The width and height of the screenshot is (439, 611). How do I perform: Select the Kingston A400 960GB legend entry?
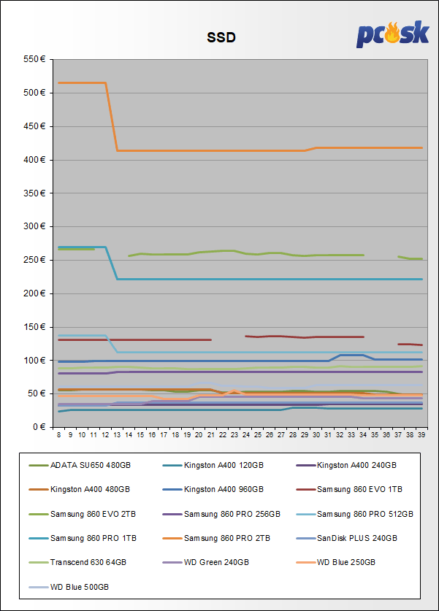(213, 489)
